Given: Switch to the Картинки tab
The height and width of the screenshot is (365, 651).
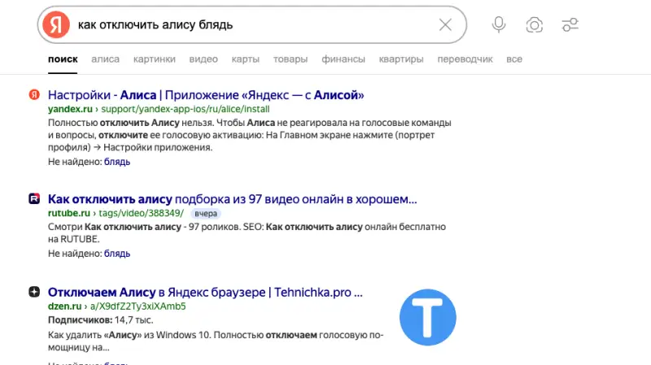Looking at the screenshot, I should (x=155, y=59).
